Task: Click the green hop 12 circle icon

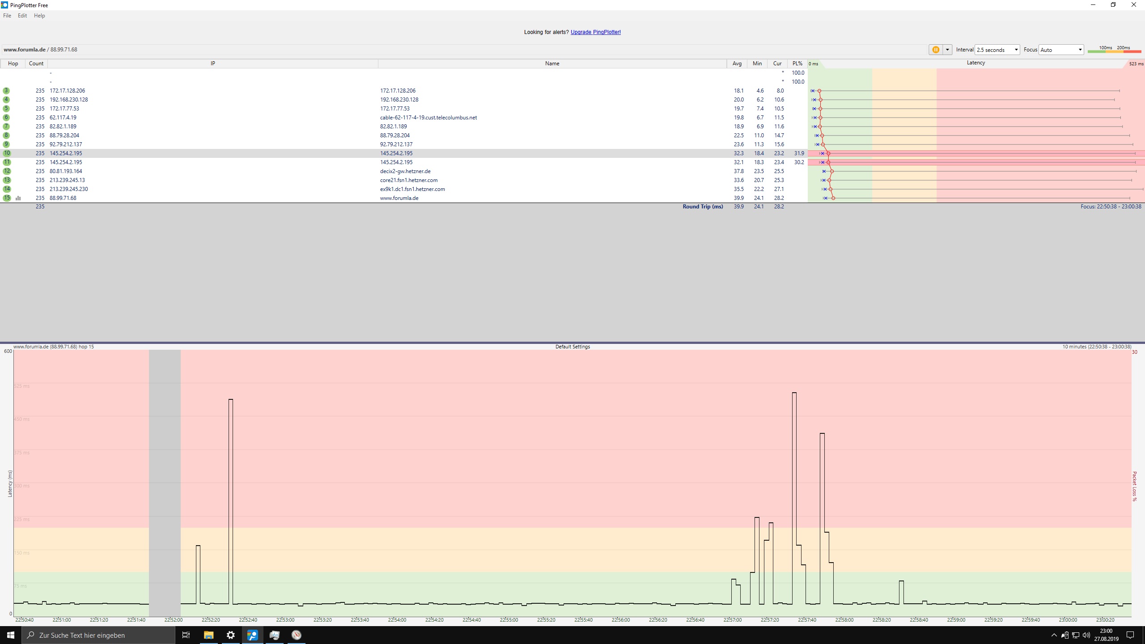Action: point(7,171)
